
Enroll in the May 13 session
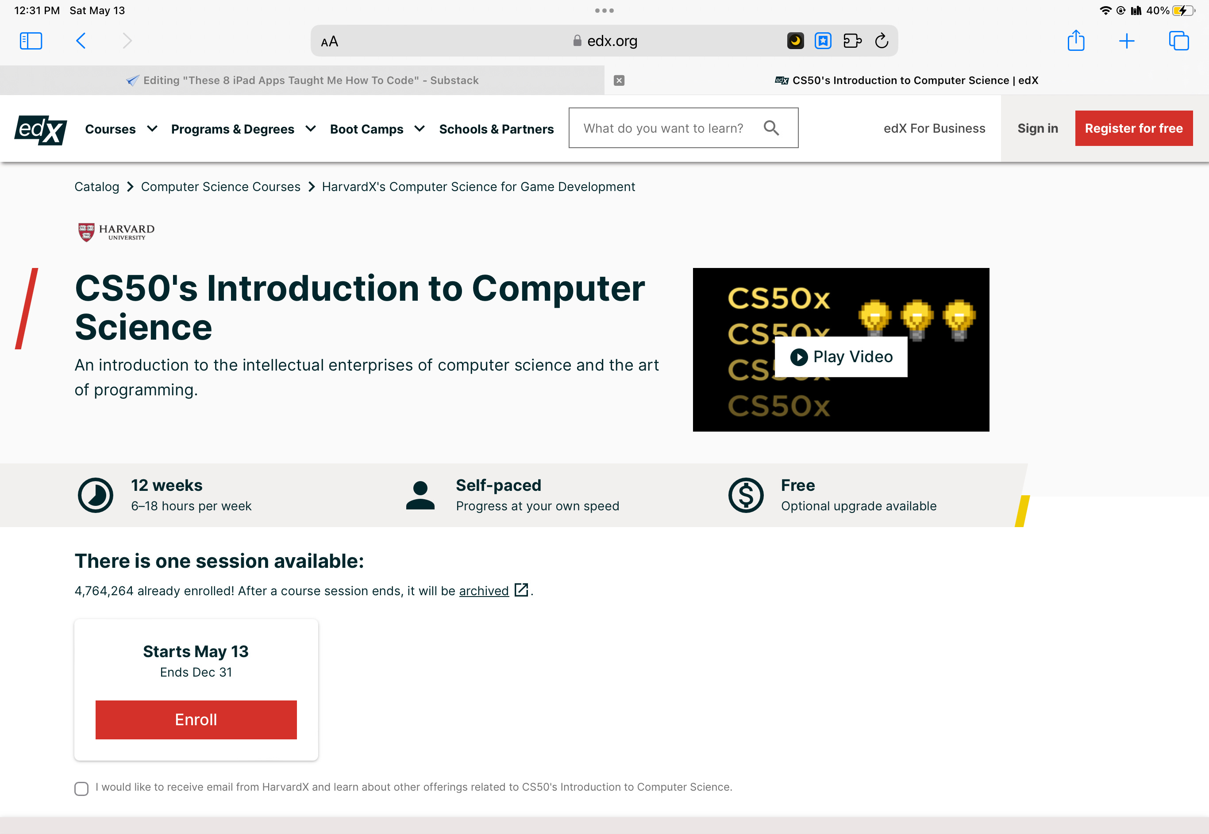[196, 720]
